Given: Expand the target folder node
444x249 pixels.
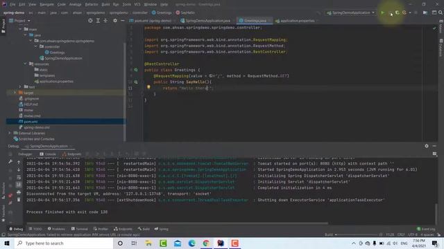Looking at the screenshot, I should pyautogui.click(x=15, y=93).
